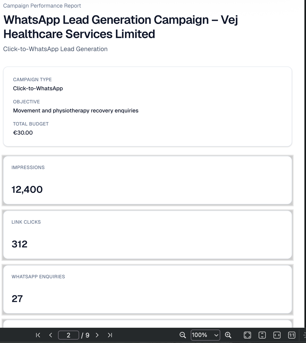306x343 pixels.
Task: Click the 12,400 impressions number
Action: tap(27, 189)
